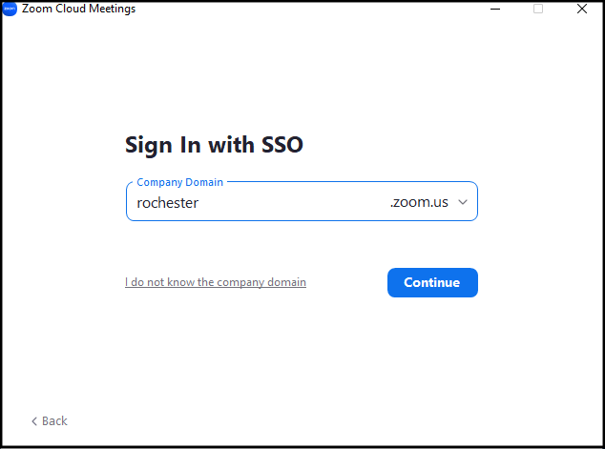Open the .zoom.us domain suffix dropdown
The width and height of the screenshot is (605, 449).
click(428, 202)
